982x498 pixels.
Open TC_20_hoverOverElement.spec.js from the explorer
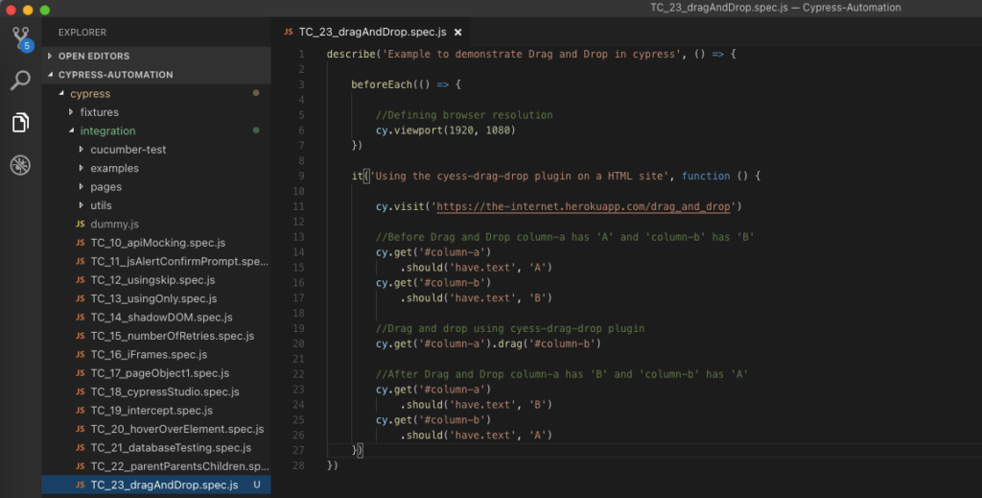tap(176, 429)
